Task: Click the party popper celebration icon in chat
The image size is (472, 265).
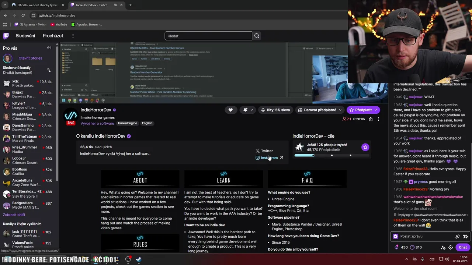Action: [458, 236]
